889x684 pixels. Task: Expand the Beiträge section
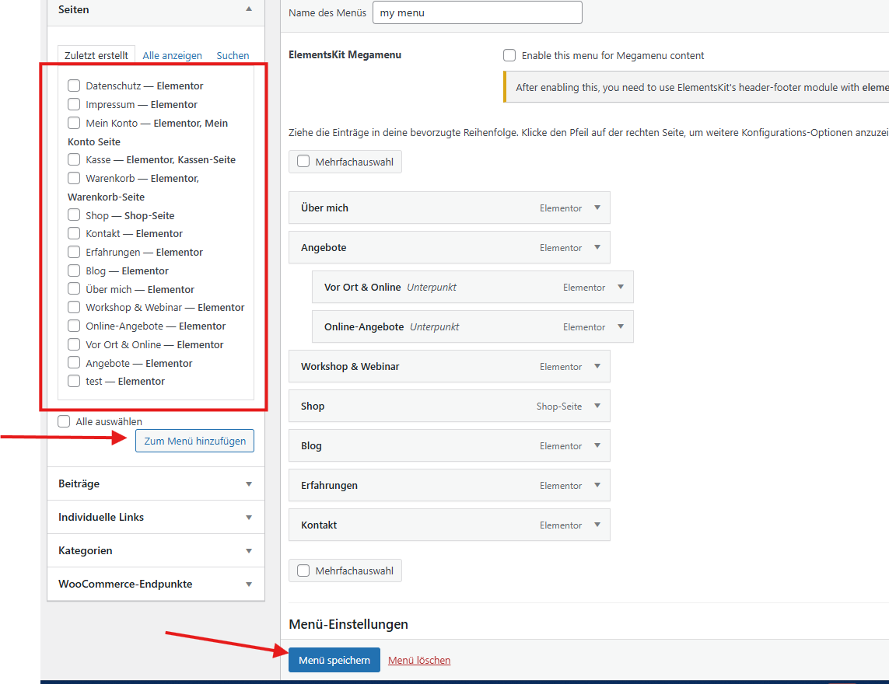pos(249,483)
